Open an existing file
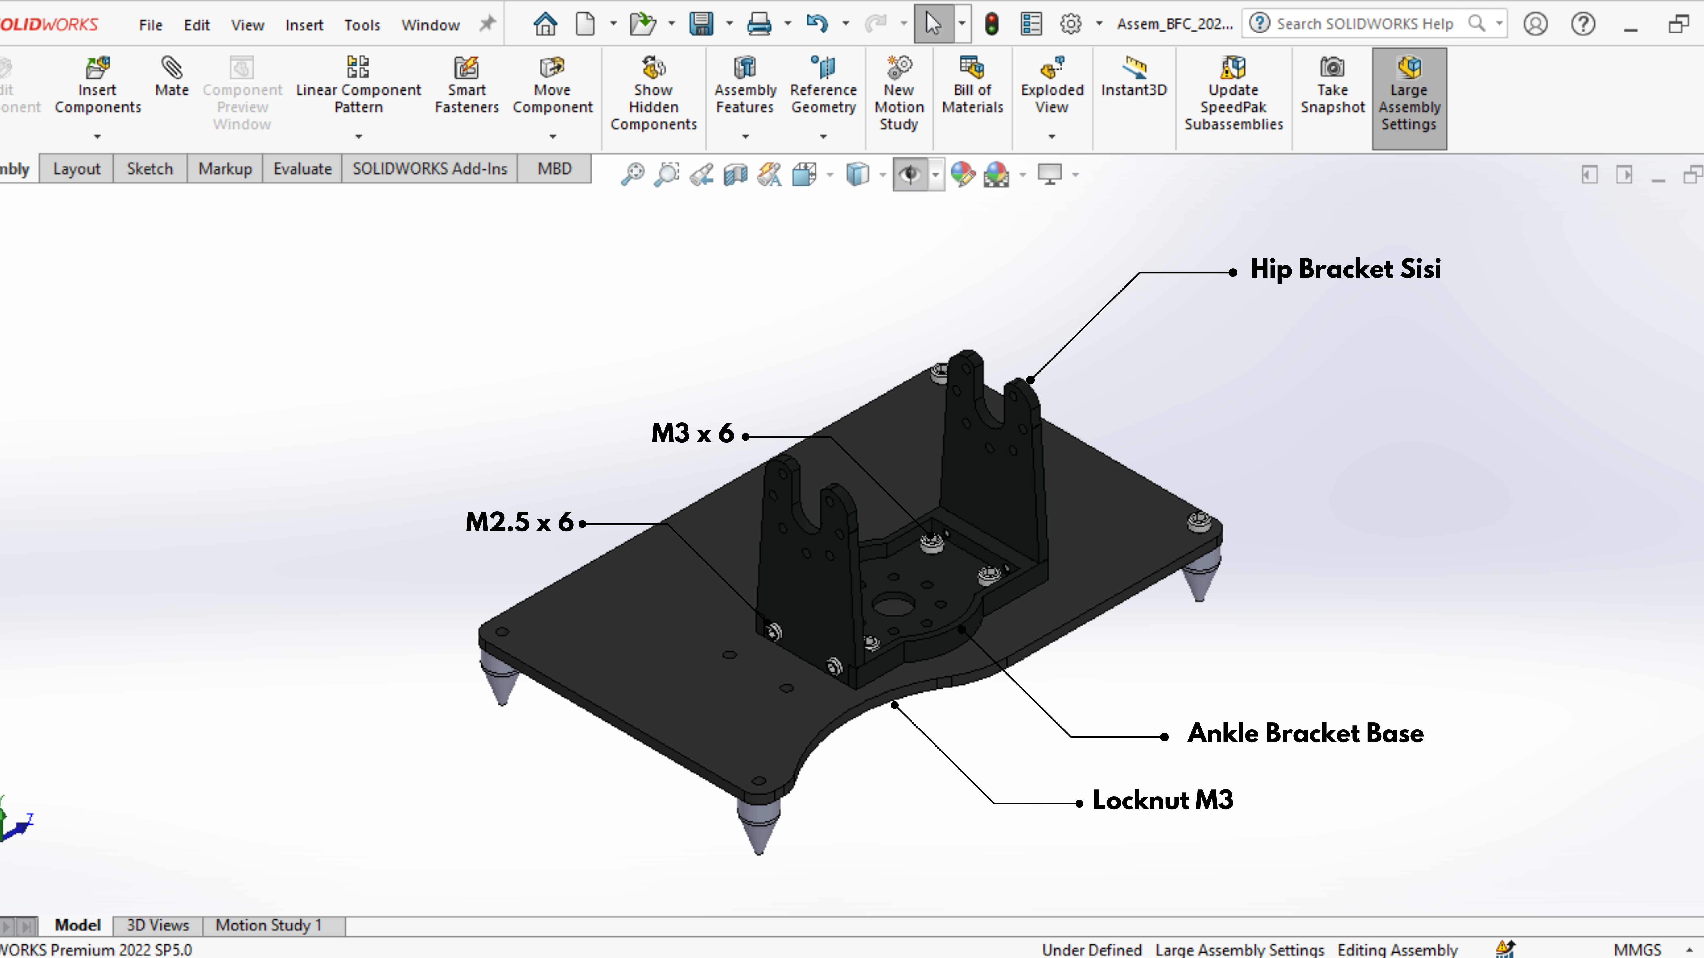This screenshot has height=958, width=1704. (642, 24)
